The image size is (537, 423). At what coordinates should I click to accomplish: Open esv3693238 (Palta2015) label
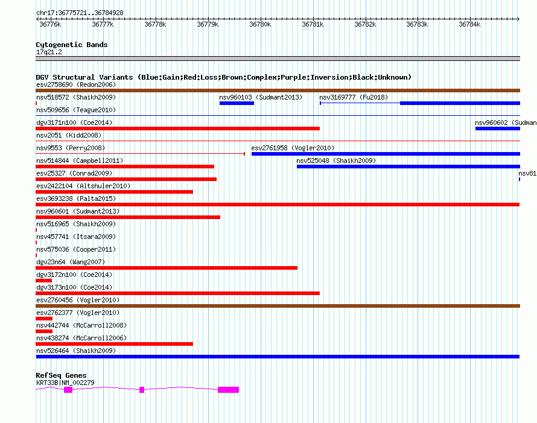[76, 199]
